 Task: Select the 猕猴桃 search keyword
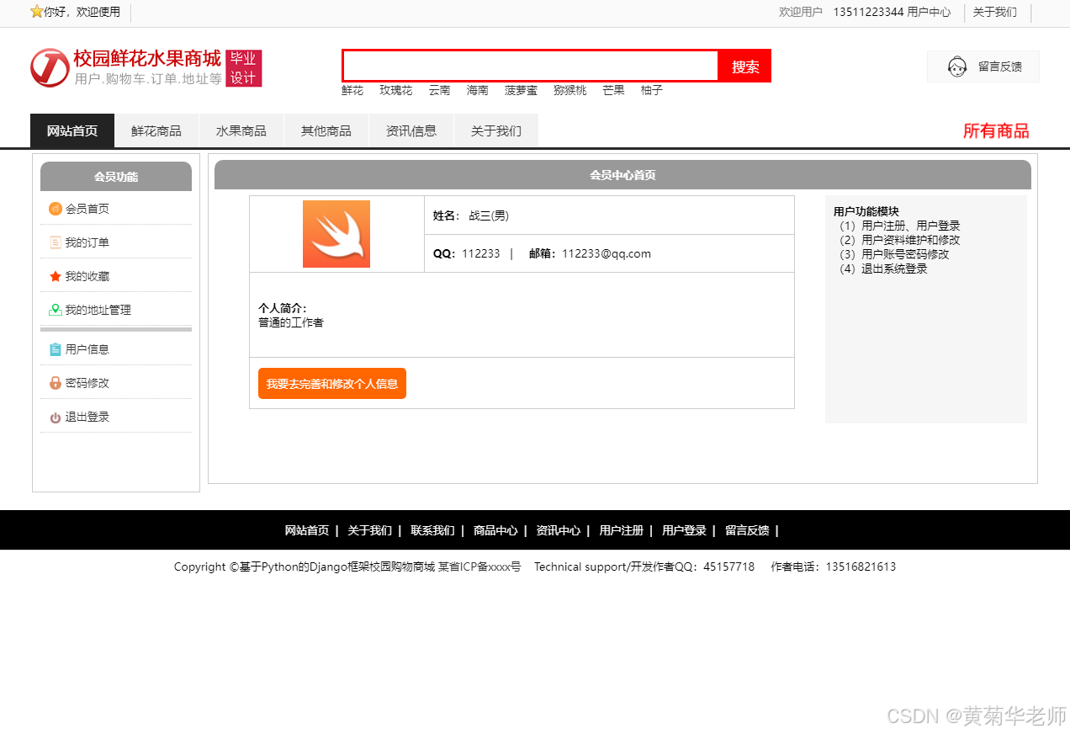(x=570, y=90)
